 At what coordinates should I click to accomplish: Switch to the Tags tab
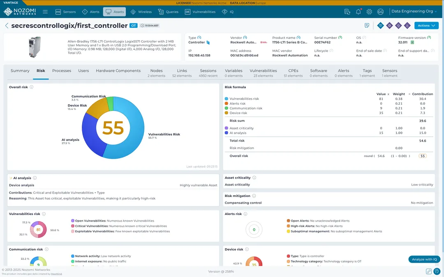(367, 73)
